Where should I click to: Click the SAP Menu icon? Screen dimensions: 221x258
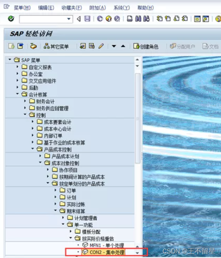(x=21, y=46)
